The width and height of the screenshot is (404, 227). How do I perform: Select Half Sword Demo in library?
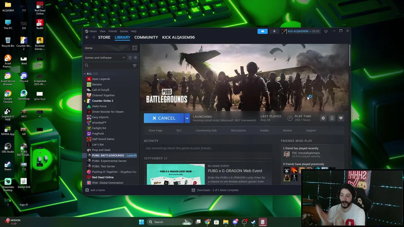click(x=103, y=139)
